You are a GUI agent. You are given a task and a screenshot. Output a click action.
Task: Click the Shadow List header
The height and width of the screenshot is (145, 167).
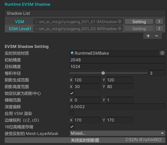point(85,13)
